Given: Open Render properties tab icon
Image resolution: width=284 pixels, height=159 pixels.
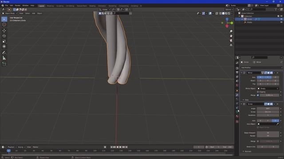Looking at the screenshot, I should point(237,68).
